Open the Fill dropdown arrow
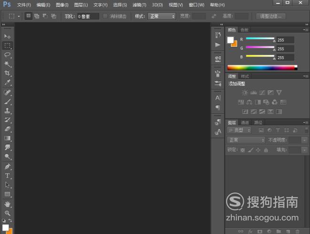This screenshot has height=234, width=310. 304,150
